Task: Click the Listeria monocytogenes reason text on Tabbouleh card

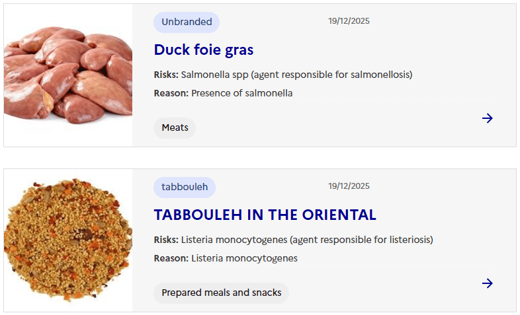Action: [x=244, y=258]
